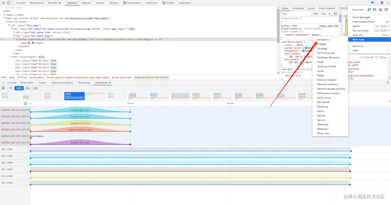Toggle :hov element state panel

coord(315,14)
